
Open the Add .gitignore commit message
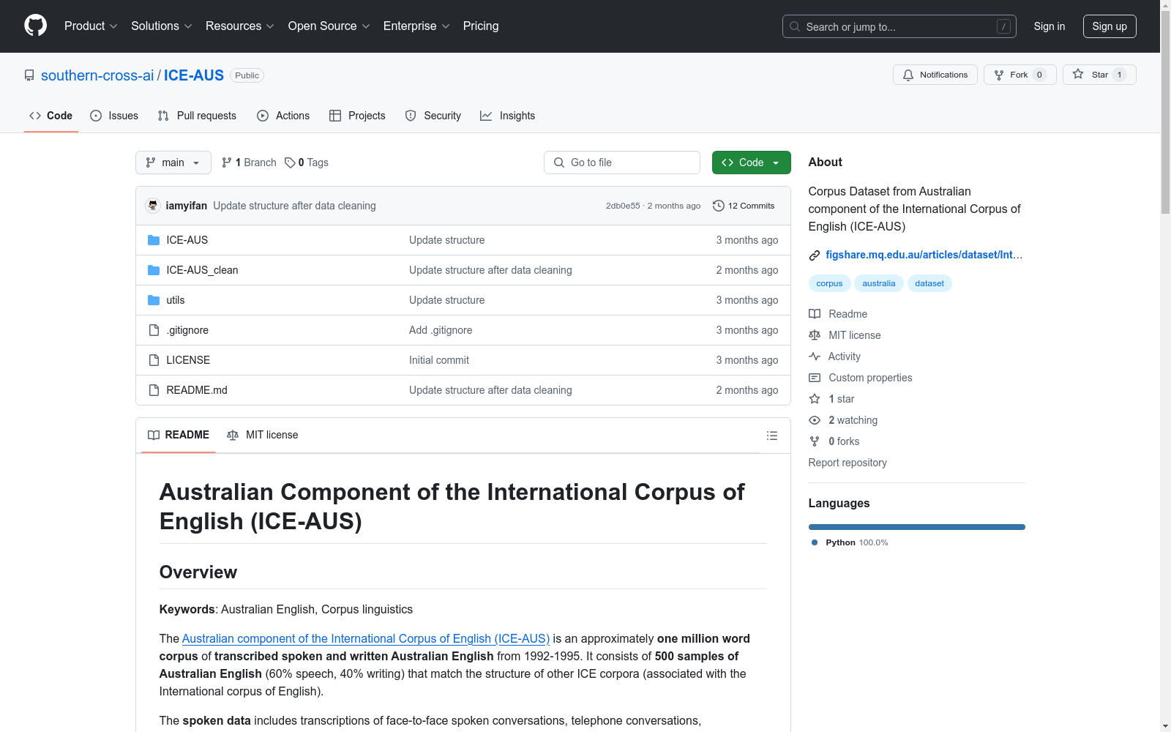(x=441, y=330)
